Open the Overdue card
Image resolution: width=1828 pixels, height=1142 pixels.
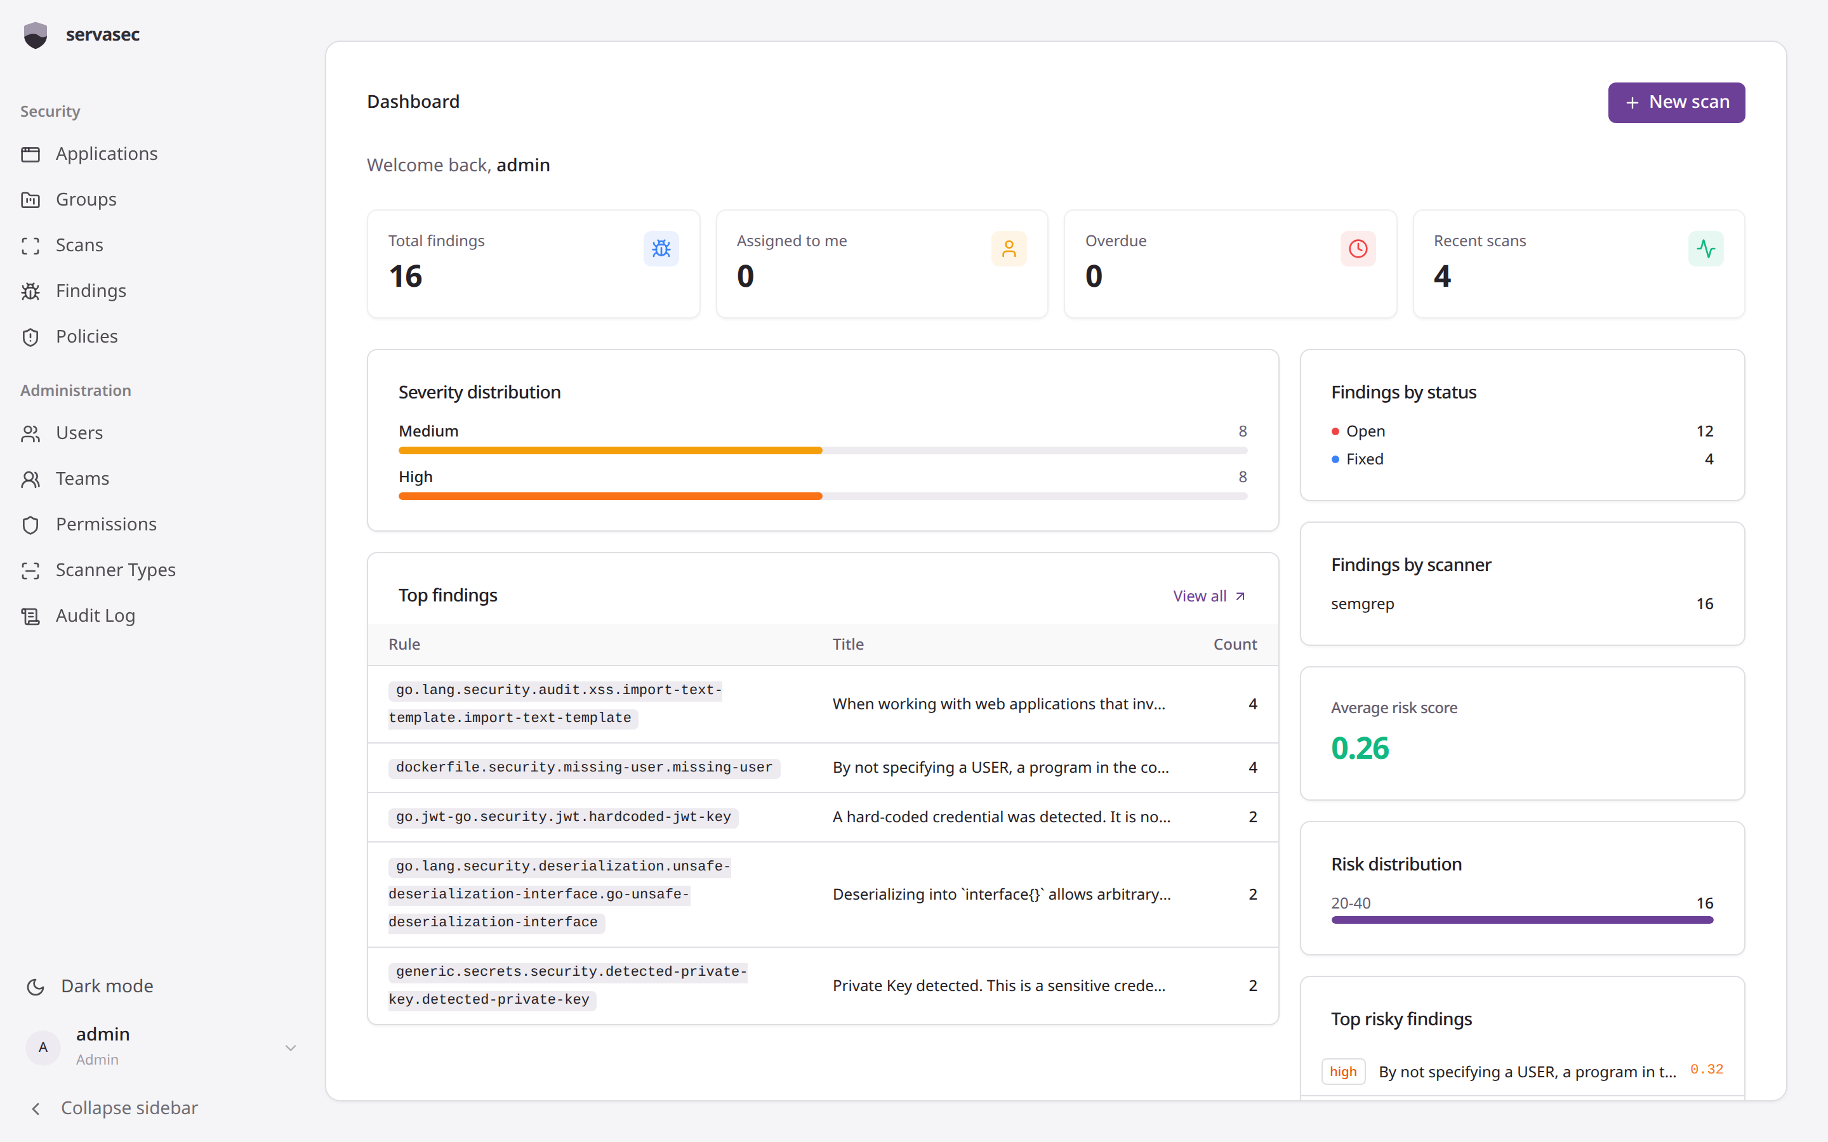[x=1229, y=263]
